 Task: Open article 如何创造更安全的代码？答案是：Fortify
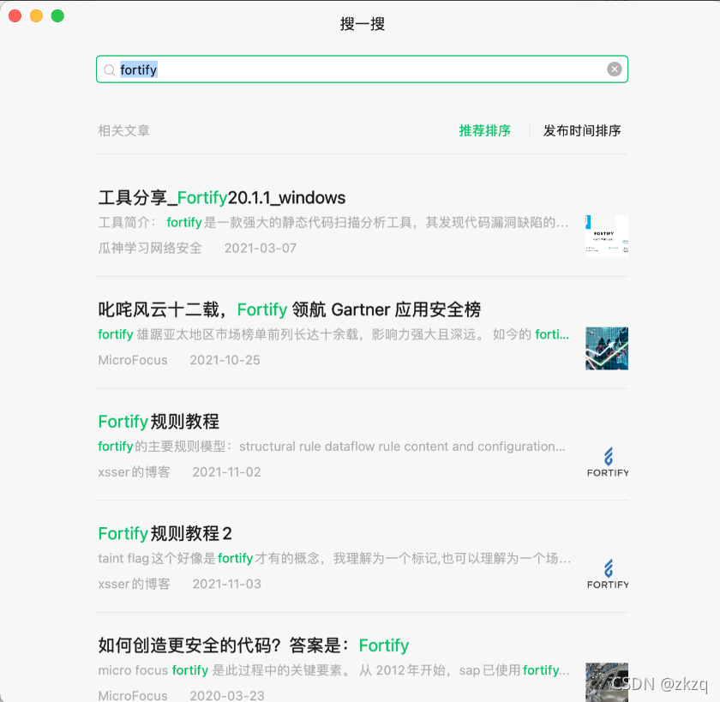(x=254, y=646)
